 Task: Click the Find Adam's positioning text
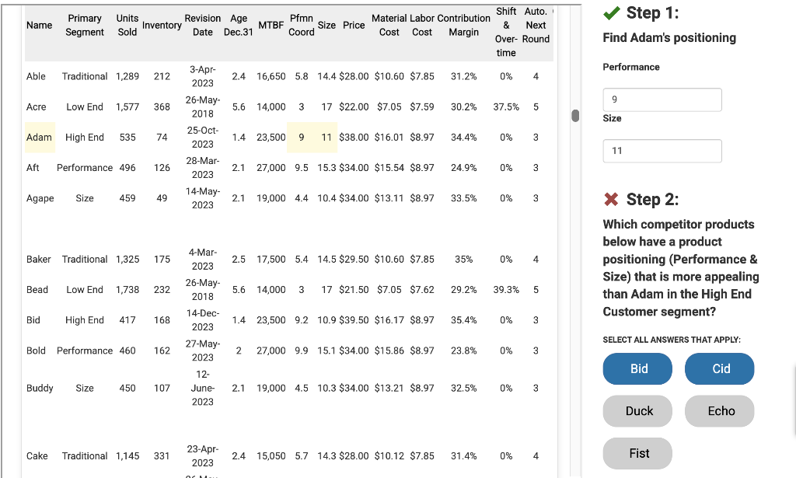point(669,38)
